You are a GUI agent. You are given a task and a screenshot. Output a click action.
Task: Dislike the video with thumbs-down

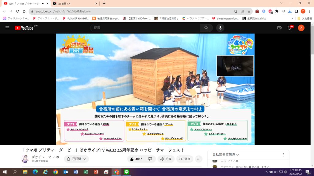[x=150, y=159]
